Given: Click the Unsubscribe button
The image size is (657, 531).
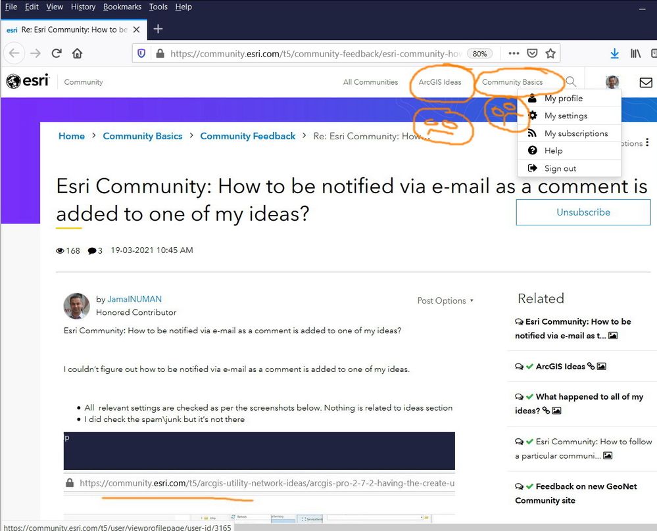Looking at the screenshot, I should coord(583,212).
